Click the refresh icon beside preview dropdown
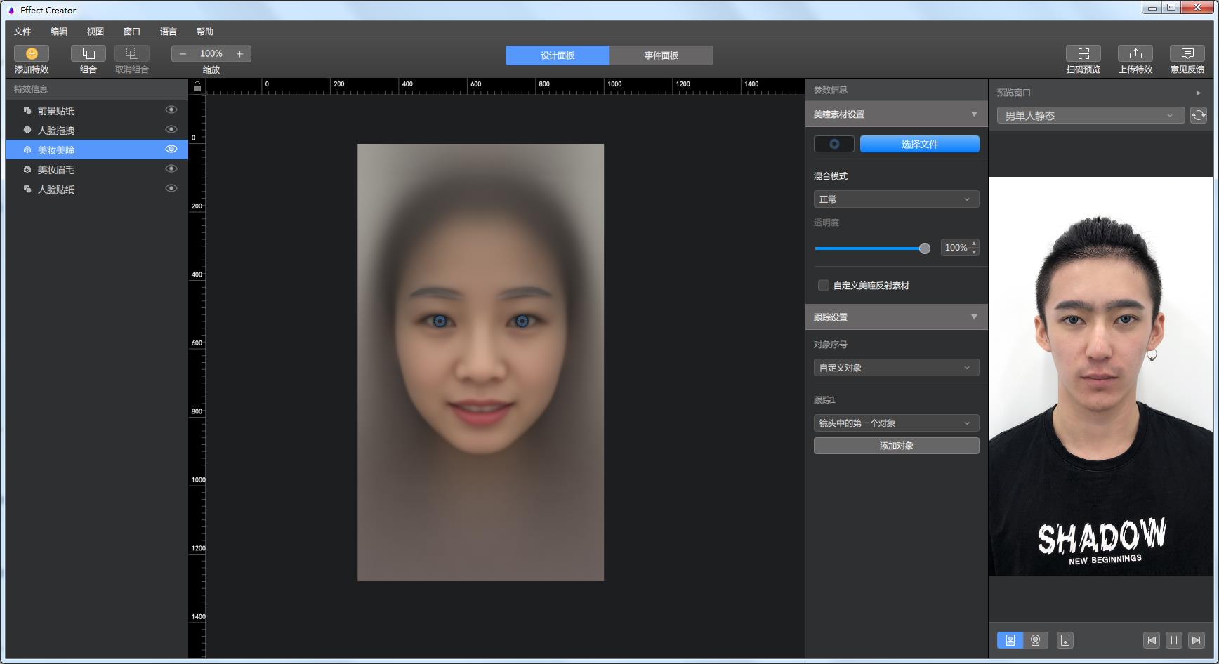The width and height of the screenshot is (1219, 664). 1198,116
